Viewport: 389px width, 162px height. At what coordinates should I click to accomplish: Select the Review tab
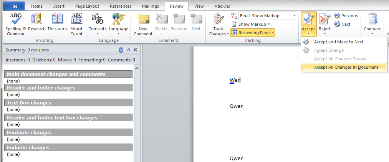pyautogui.click(x=177, y=6)
